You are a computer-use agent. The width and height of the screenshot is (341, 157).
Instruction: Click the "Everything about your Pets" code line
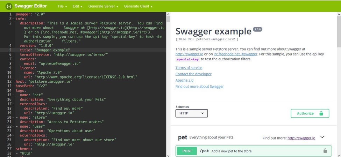pyautogui.click(x=63, y=99)
